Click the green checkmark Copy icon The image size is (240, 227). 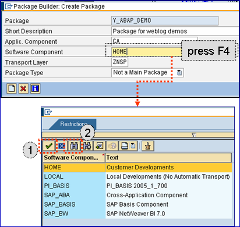click(x=49, y=146)
